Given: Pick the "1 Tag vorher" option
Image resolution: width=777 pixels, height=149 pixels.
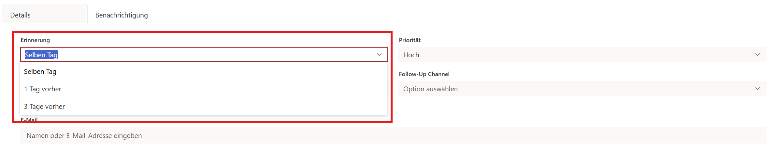Looking at the screenshot, I should pyautogui.click(x=43, y=89).
